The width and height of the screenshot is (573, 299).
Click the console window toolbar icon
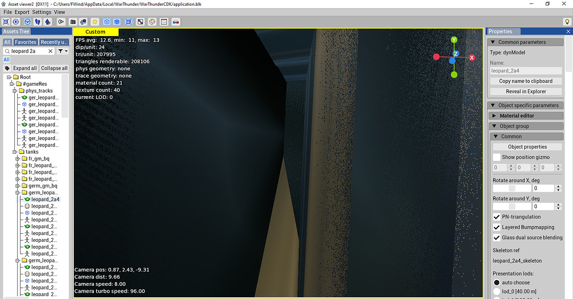tap(164, 22)
